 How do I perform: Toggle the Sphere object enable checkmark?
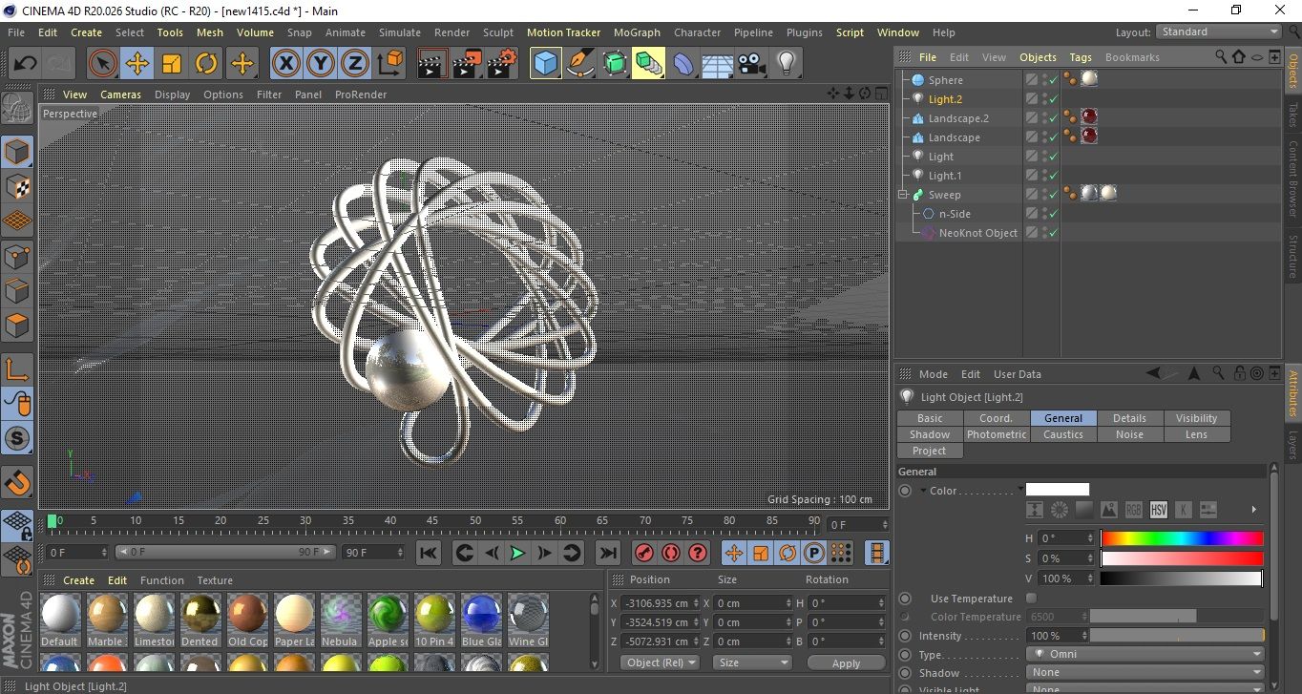click(x=1053, y=80)
